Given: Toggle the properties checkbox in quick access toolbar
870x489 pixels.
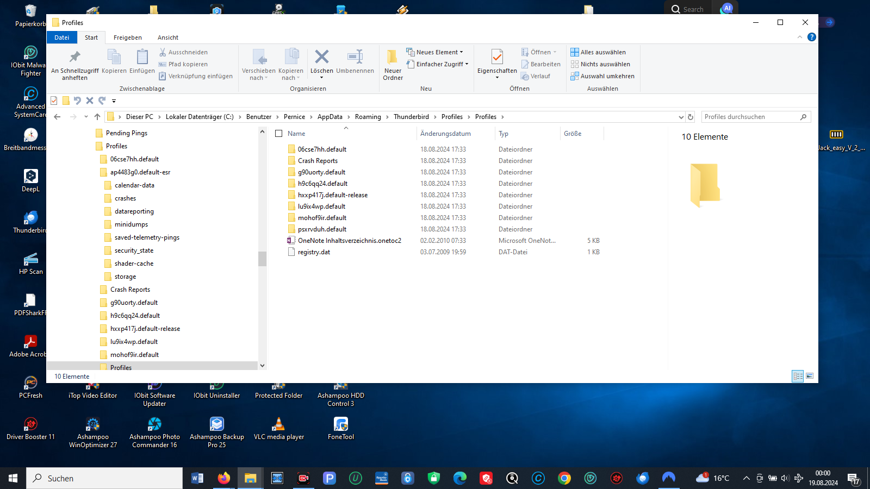Looking at the screenshot, I should pyautogui.click(x=54, y=101).
